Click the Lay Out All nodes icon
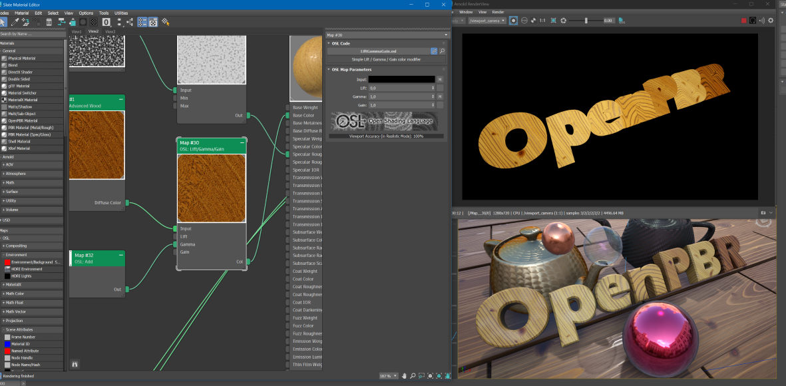The height and width of the screenshot is (386, 786). (x=119, y=22)
